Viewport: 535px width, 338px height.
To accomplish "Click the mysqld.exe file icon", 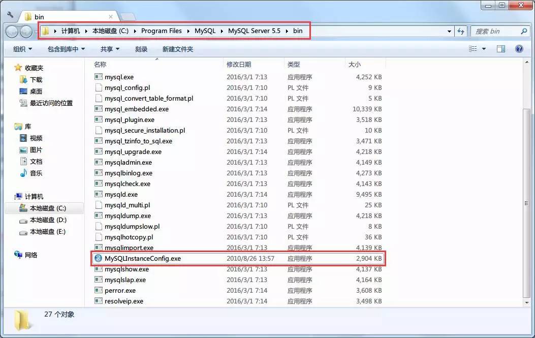I will point(98,194).
